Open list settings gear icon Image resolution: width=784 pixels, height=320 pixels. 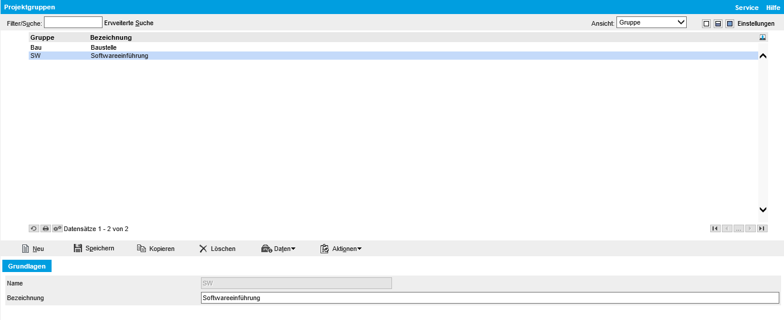[57, 229]
